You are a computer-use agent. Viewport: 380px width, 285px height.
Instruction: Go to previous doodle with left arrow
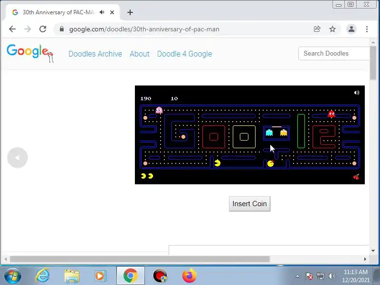coord(18,158)
